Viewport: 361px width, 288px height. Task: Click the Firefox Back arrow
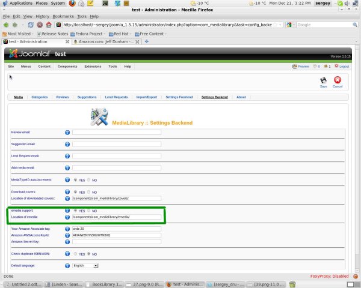point(6,25)
